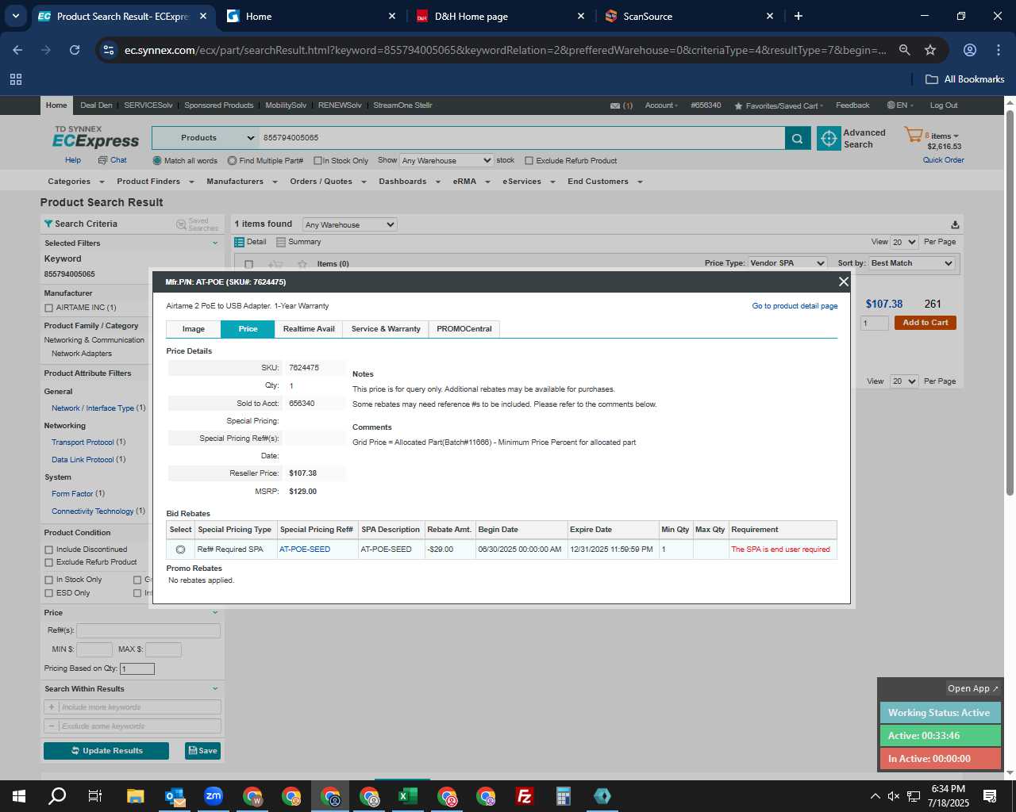This screenshot has height=812, width=1016.
Task: Open Deal Den top navigation item
Action: (96, 105)
